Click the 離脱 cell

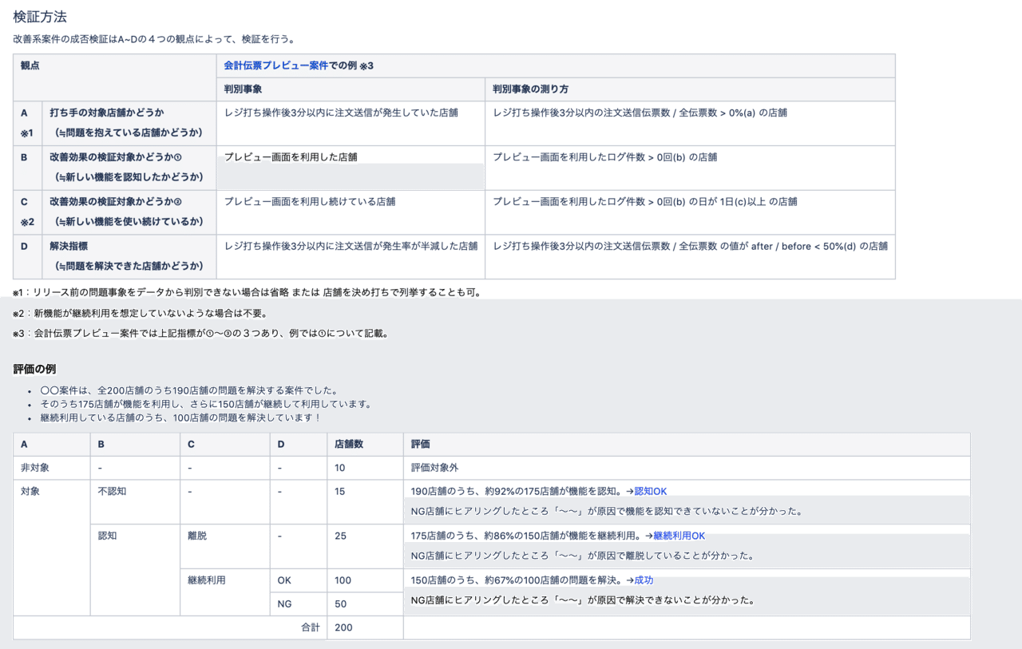[x=225, y=547]
